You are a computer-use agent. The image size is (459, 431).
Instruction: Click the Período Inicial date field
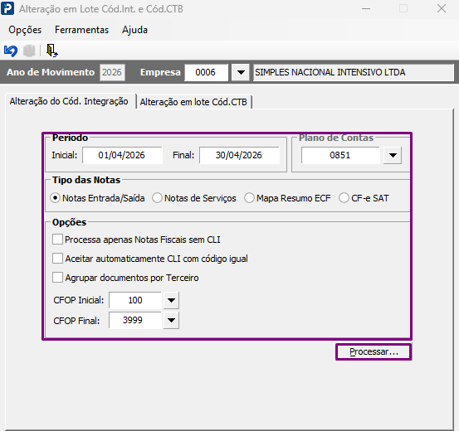122,155
